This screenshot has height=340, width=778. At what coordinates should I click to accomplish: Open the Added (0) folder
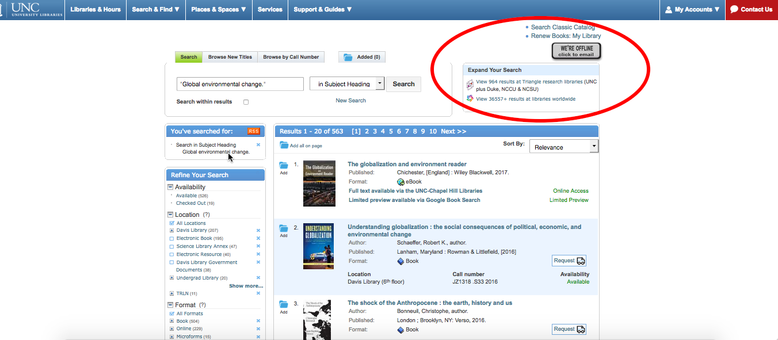coord(362,57)
